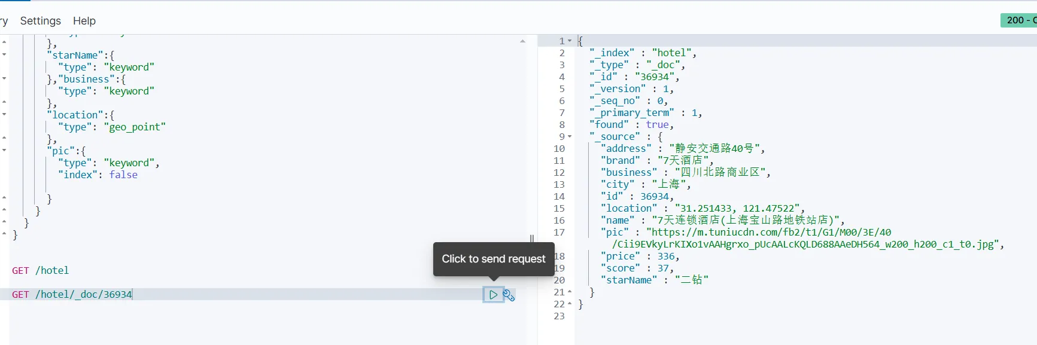Click the "index": false line in the editor
The height and width of the screenshot is (345, 1037).
[x=98, y=175]
